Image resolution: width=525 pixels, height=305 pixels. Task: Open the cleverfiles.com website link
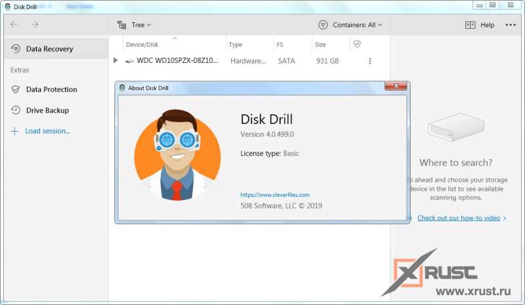(274, 195)
